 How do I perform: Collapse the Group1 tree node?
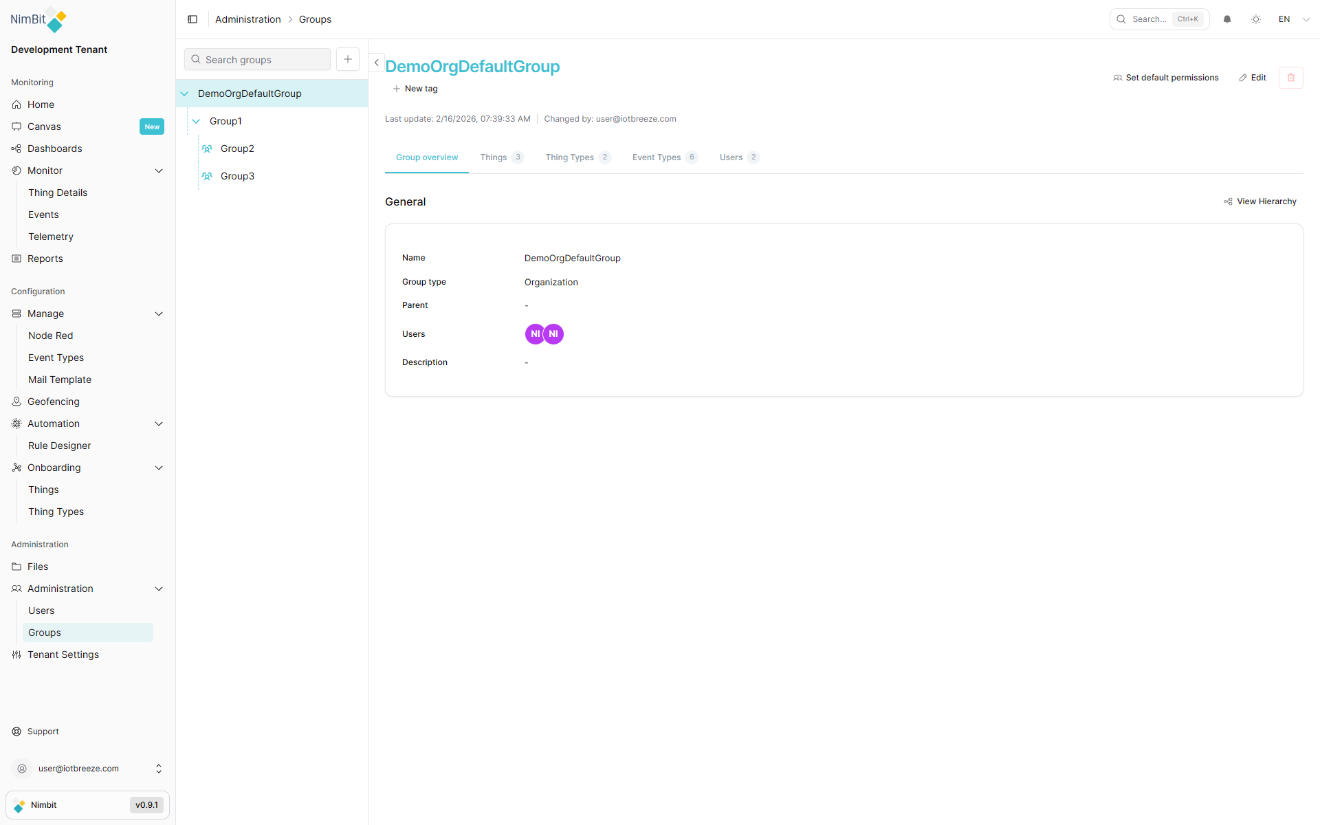tap(197, 121)
